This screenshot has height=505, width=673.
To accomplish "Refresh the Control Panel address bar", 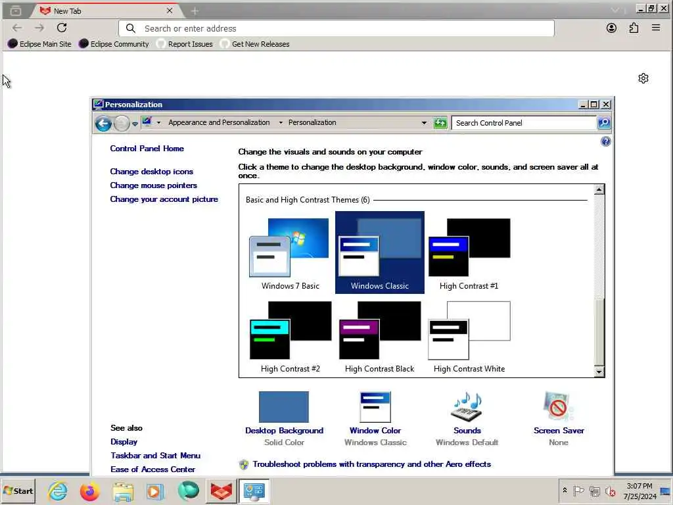I will coord(440,123).
